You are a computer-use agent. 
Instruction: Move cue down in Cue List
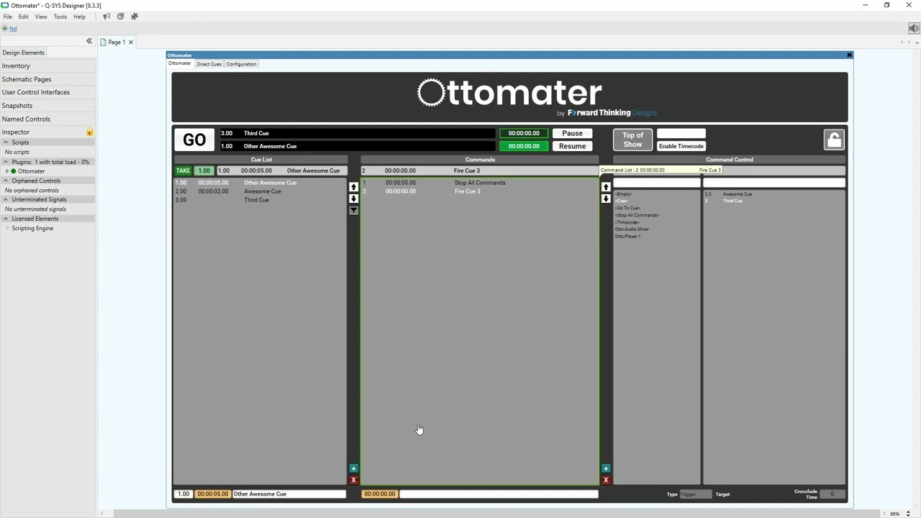(353, 199)
